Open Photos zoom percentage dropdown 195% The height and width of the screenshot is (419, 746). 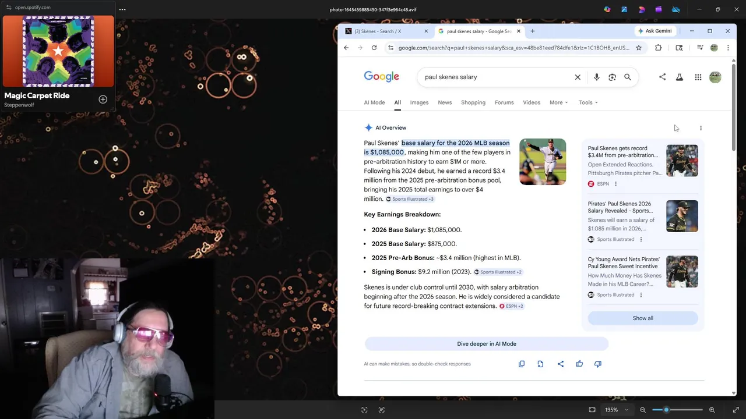pos(617,410)
